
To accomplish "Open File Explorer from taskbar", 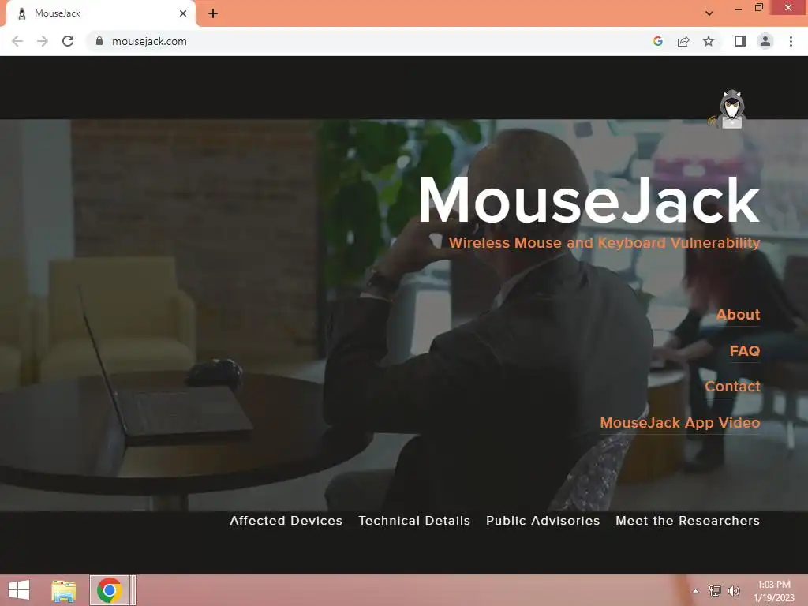I will pos(64,590).
